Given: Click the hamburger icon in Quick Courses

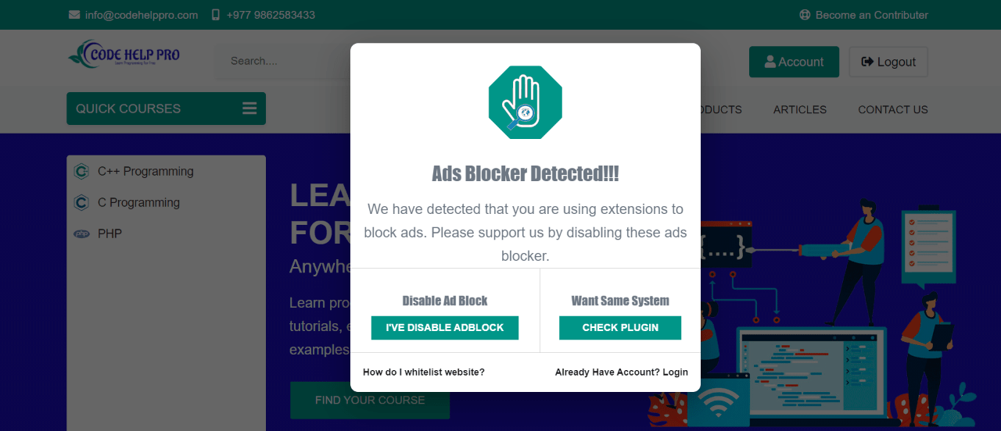Looking at the screenshot, I should tap(249, 109).
